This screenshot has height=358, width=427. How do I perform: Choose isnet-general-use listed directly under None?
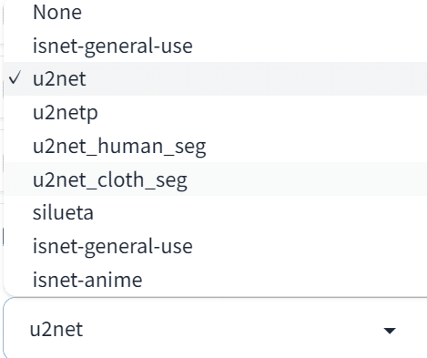click(x=113, y=46)
